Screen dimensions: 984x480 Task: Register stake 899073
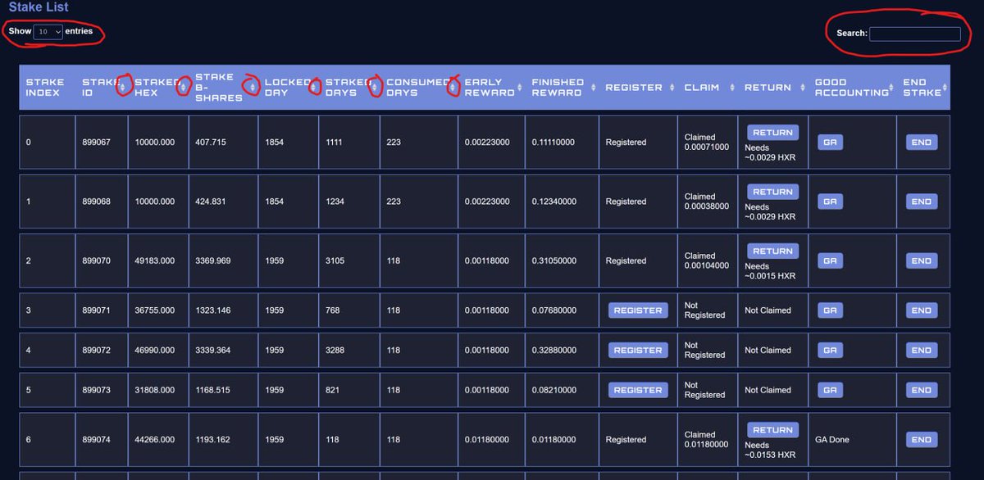(x=638, y=390)
